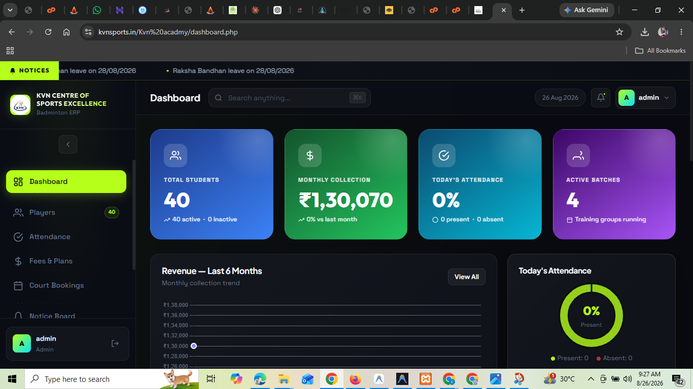Open Court Bookings in the sidebar
This screenshot has height=389, width=693.
pos(66,285)
